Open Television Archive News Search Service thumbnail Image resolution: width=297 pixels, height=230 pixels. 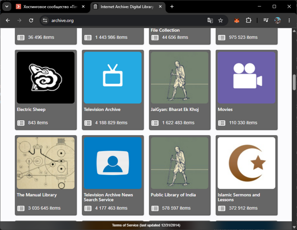[113, 163]
